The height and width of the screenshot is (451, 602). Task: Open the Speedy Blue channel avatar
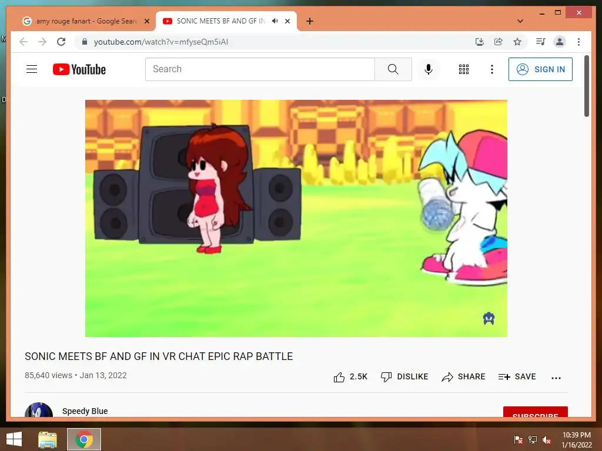click(39, 409)
